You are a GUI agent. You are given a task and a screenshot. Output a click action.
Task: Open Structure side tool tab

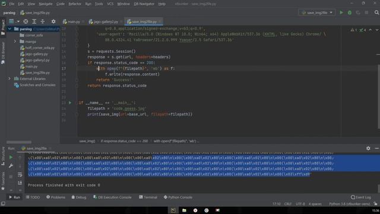[3, 156]
